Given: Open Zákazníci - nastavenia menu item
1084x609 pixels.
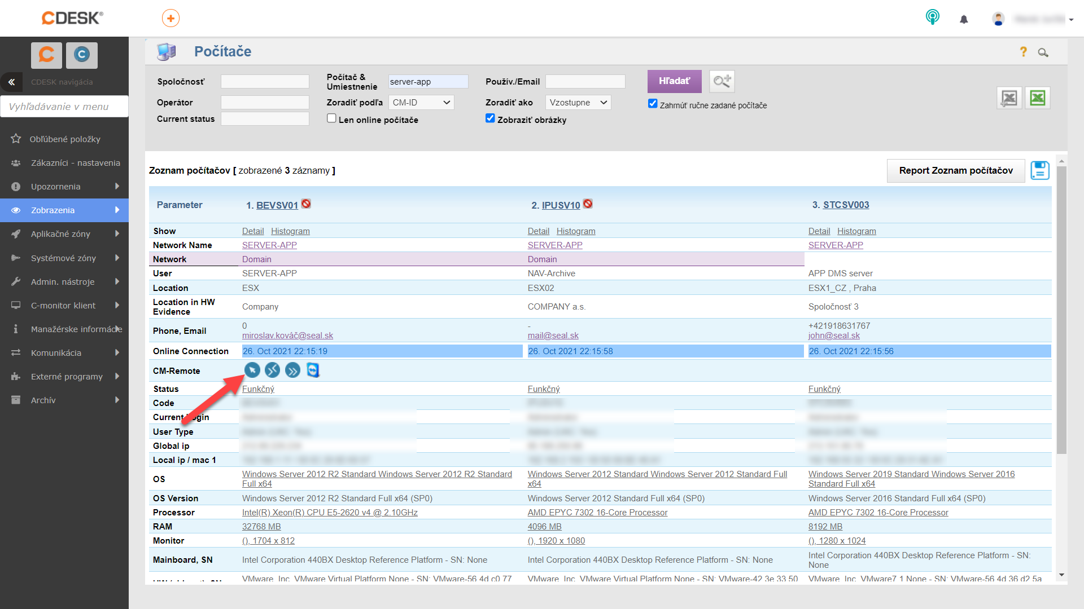Looking at the screenshot, I should pyautogui.click(x=64, y=162).
